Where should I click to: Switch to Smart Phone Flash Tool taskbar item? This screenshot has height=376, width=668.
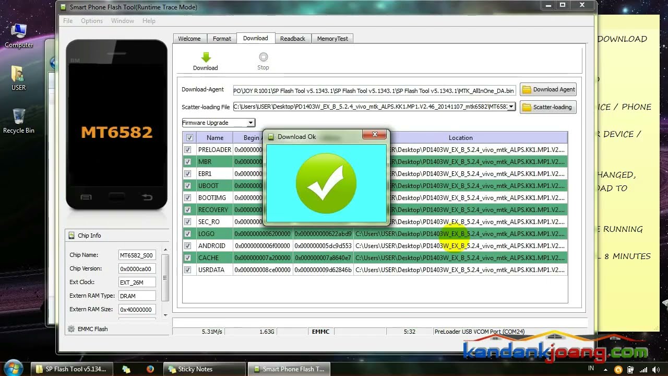click(289, 369)
